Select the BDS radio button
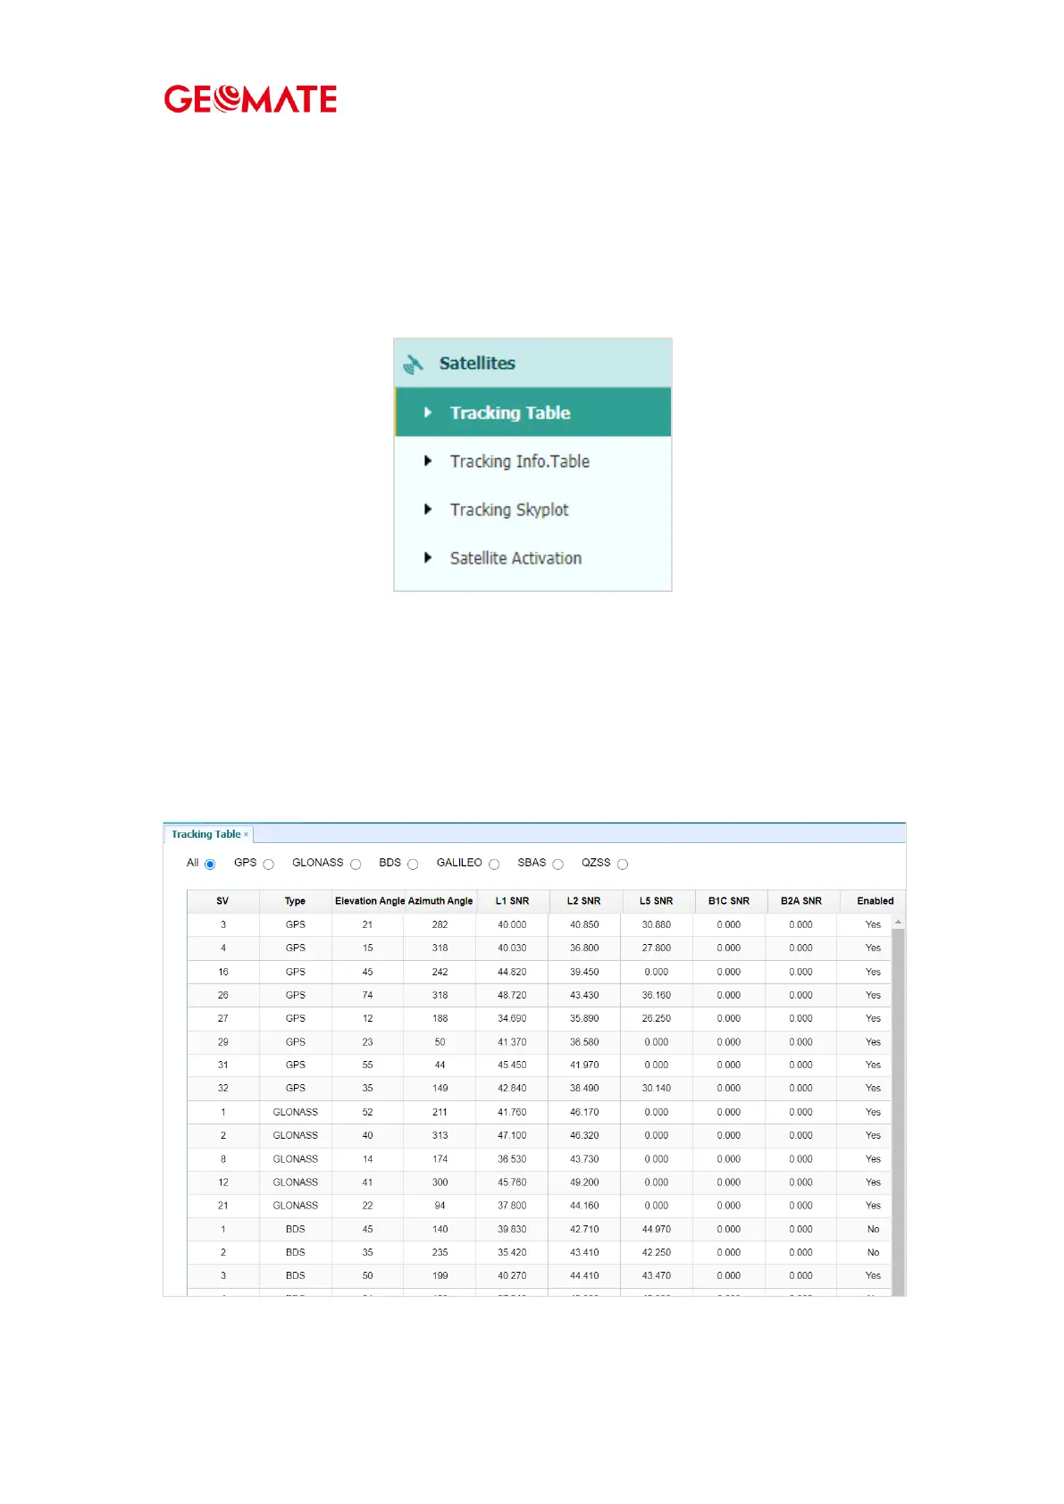 pyautogui.click(x=413, y=864)
